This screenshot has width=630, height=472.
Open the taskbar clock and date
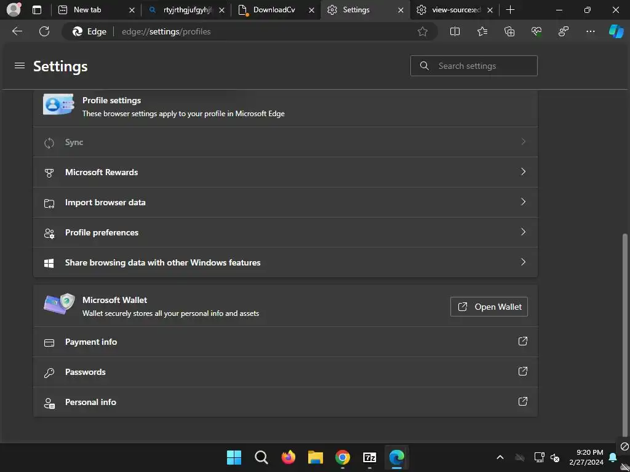point(586,457)
